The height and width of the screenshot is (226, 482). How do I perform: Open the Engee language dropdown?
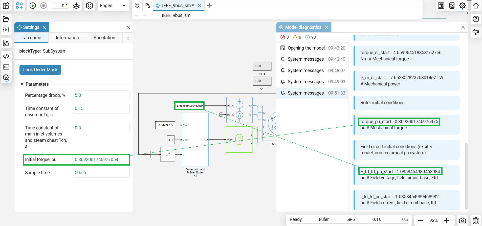point(113,6)
